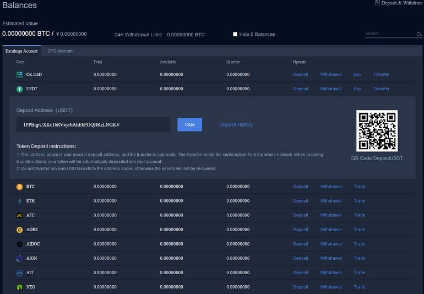Enable the Hide 0 Balances checkbox
This screenshot has height=294, width=424.
(235, 34)
